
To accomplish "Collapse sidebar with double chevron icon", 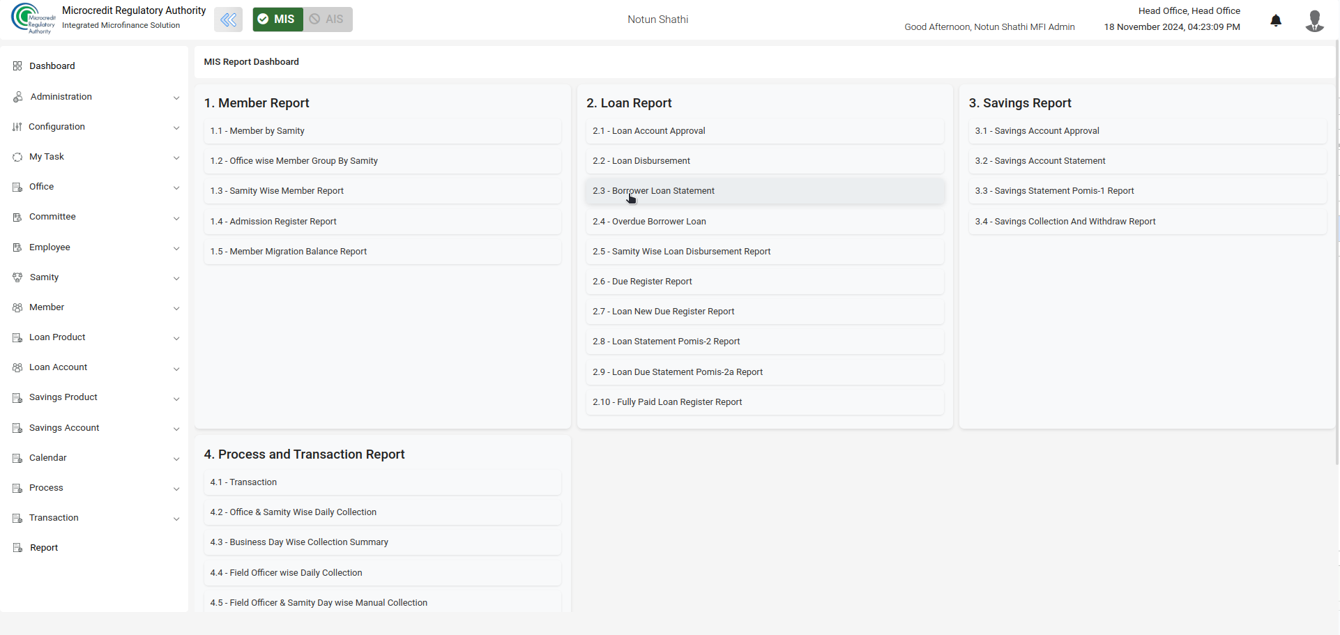I will click(228, 20).
